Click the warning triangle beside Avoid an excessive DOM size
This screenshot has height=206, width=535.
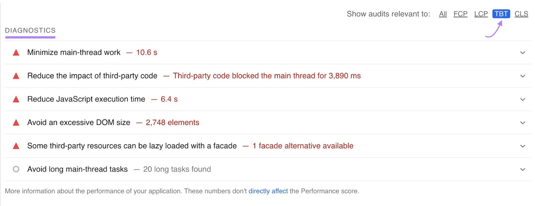[x=16, y=122]
